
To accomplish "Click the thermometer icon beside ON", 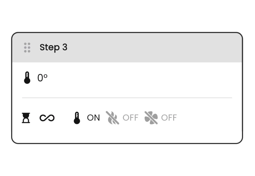I will pos(77,118).
